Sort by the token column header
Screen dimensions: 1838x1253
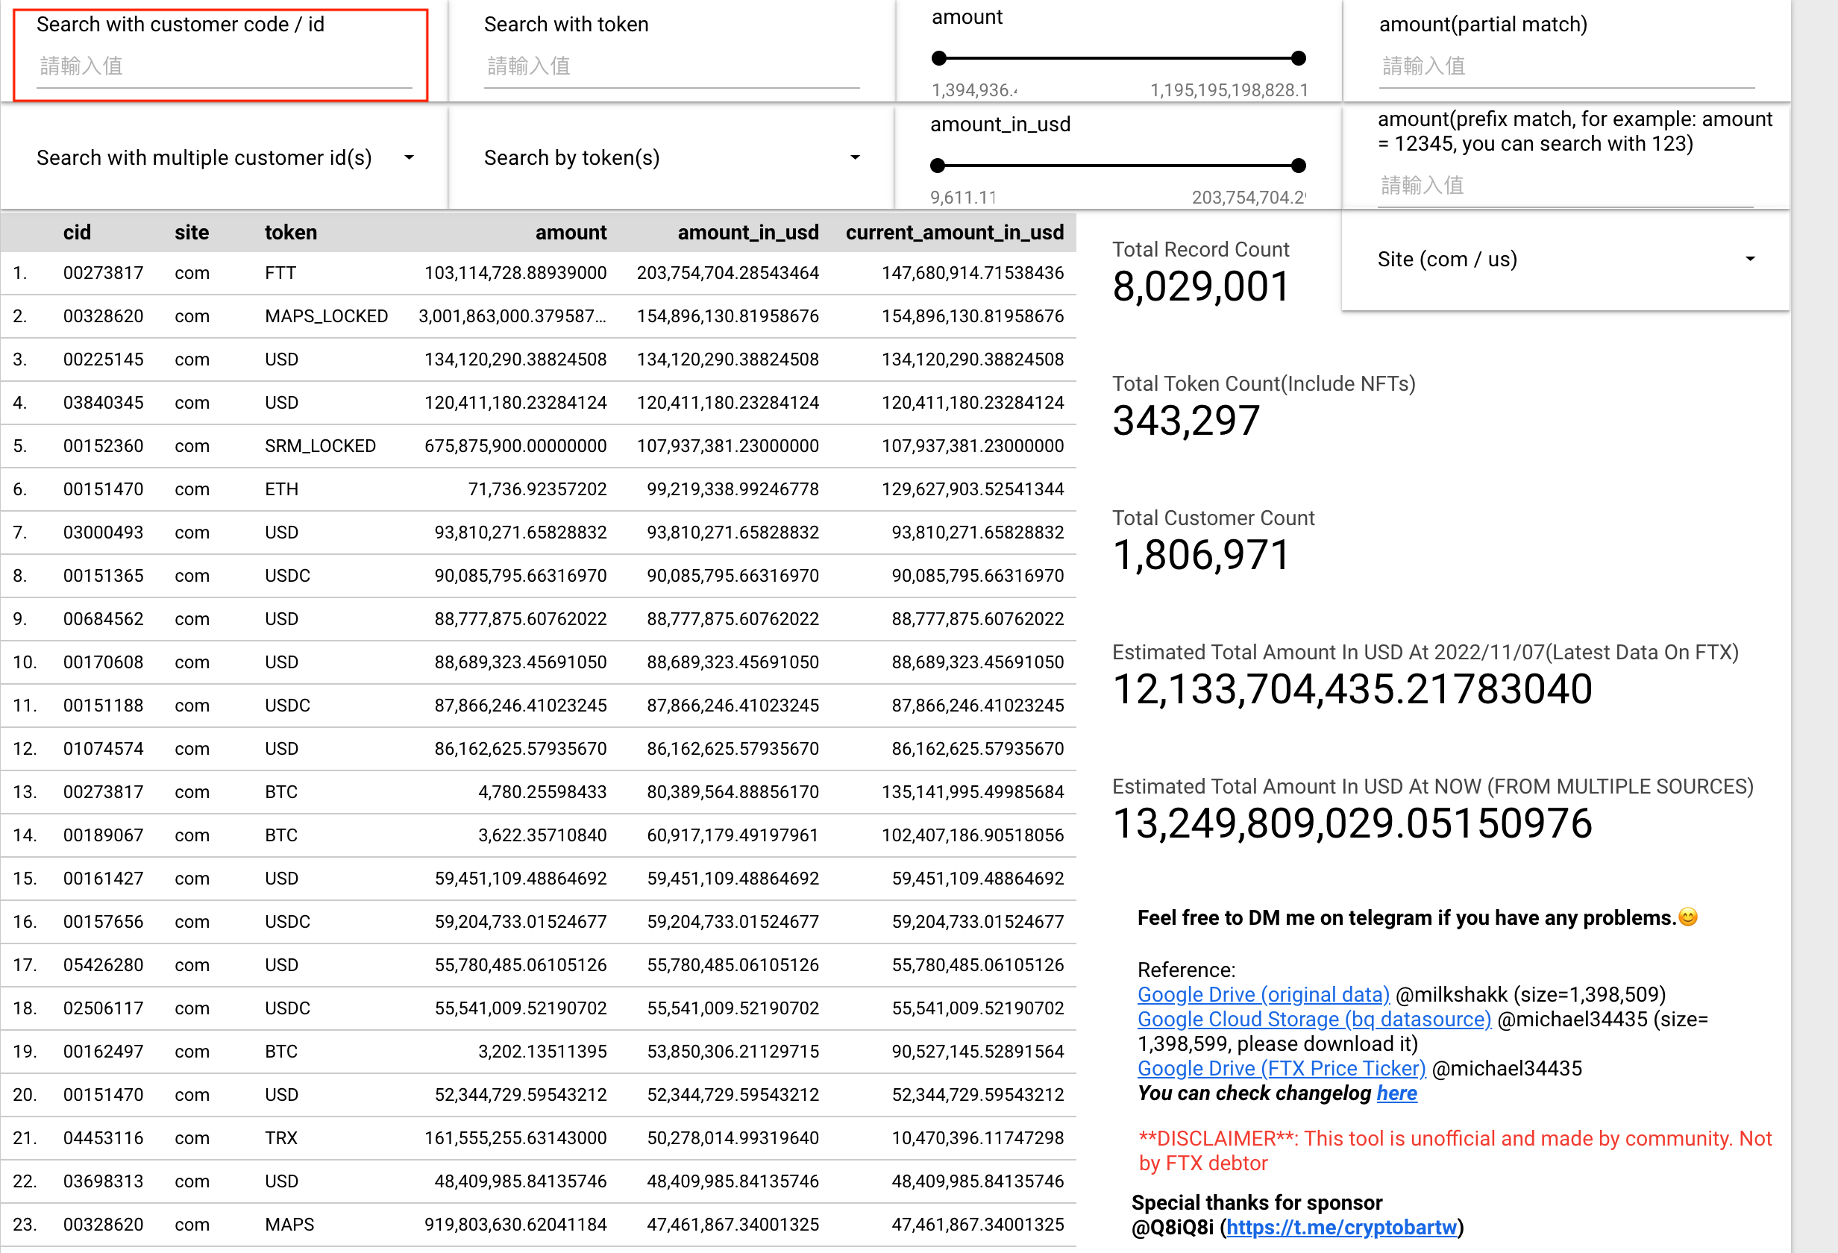(290, 233)
